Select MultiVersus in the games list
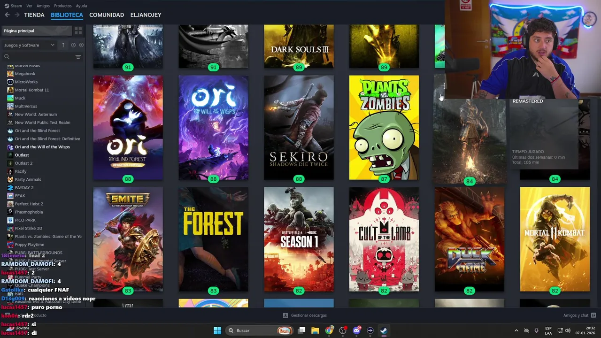This screenshot has width=601, height=338. point(26,106)
